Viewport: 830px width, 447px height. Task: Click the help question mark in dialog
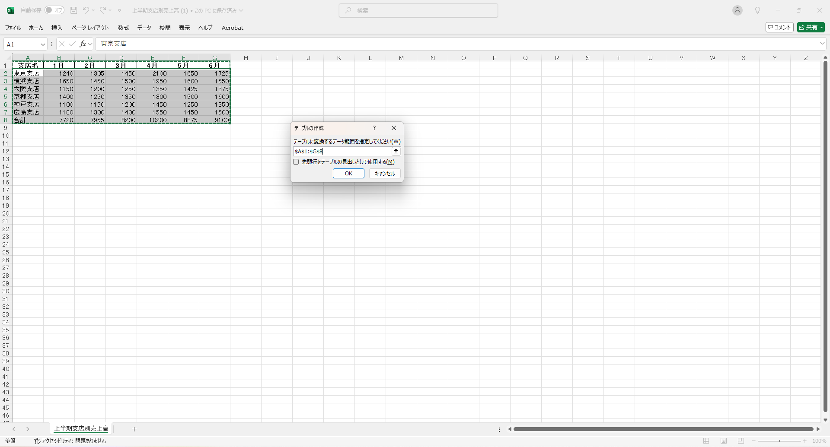coord(374,128)
